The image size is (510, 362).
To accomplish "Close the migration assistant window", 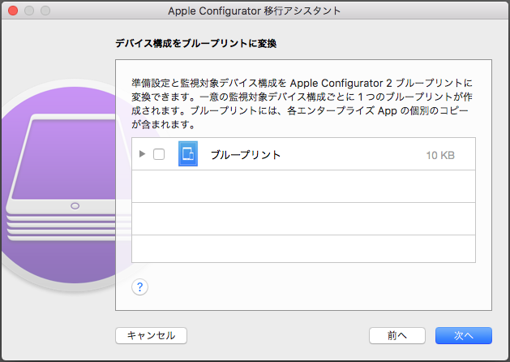I will pyautogui.click(x=13, y=11).
